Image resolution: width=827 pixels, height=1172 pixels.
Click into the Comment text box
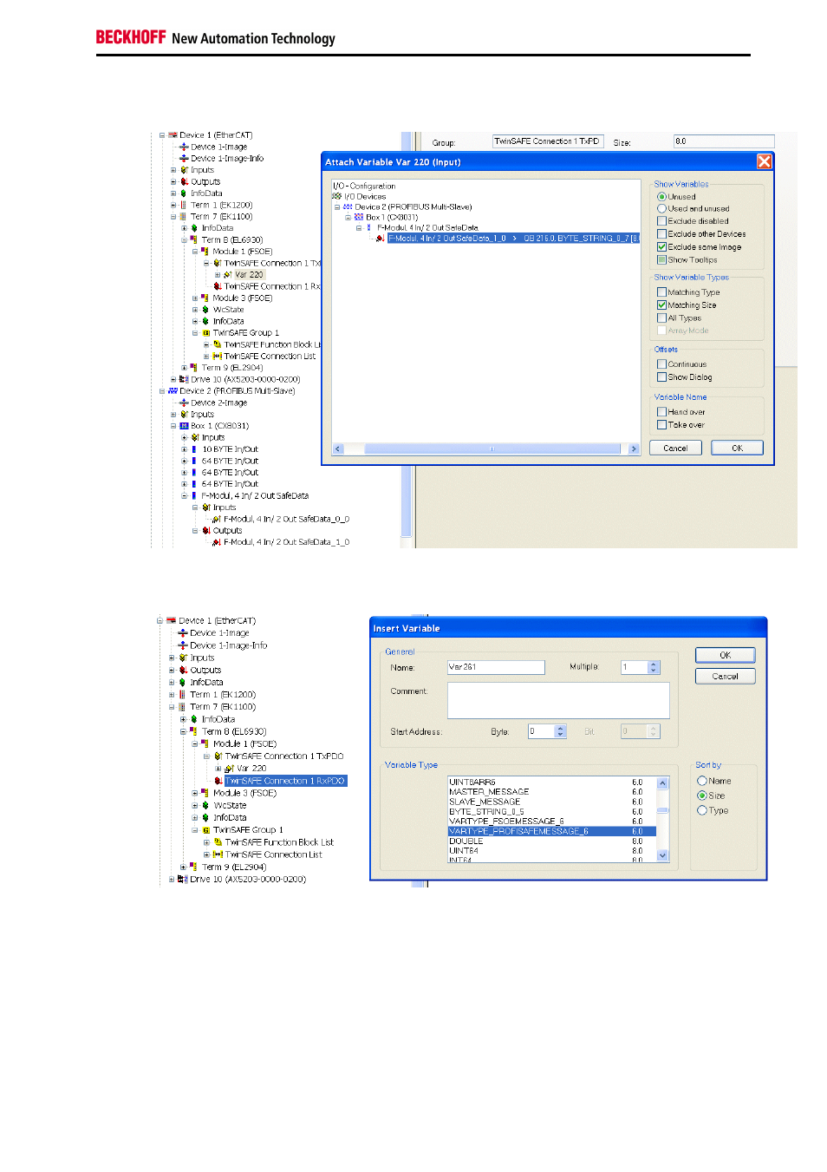(558, 700)
